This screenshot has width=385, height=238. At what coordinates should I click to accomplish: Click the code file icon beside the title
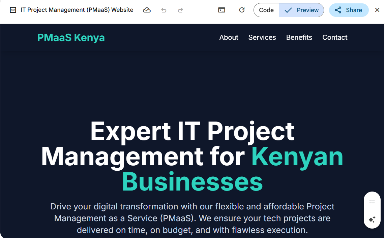13,10
